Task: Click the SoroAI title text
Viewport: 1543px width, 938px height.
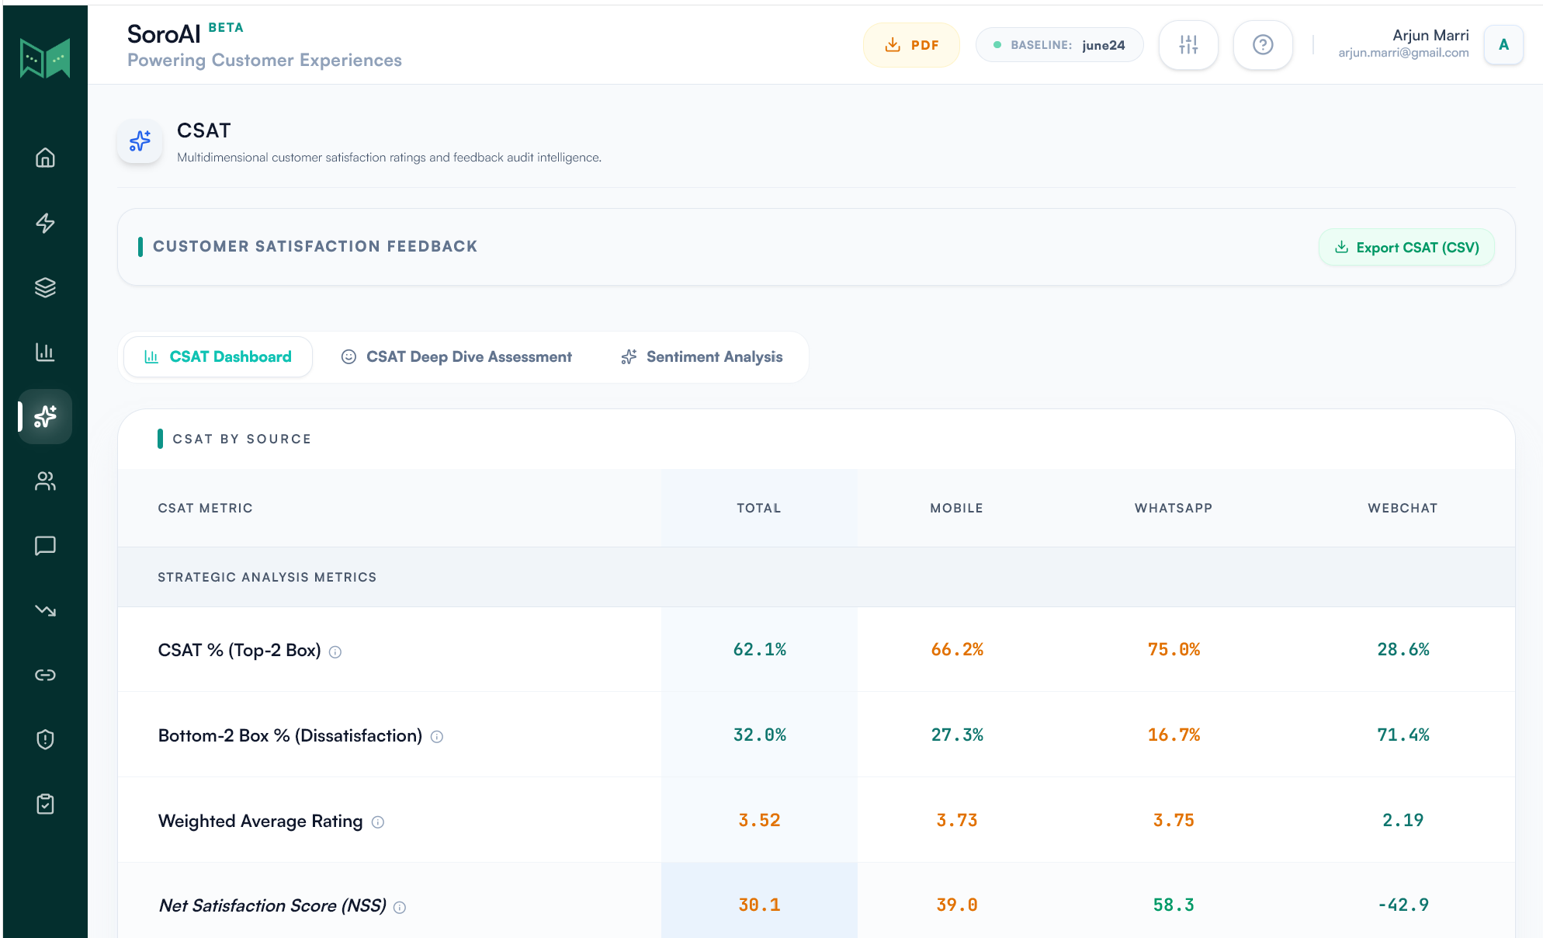Action: click(x=164, y=34)
